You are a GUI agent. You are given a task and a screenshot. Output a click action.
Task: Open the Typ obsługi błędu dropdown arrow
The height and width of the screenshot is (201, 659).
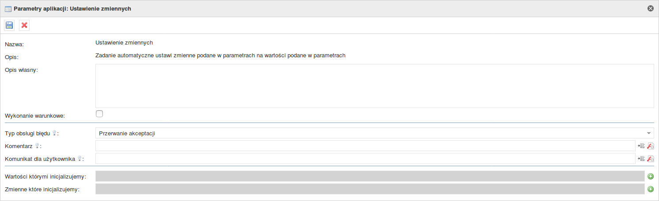pyautogui.click(x=649, y=133)
